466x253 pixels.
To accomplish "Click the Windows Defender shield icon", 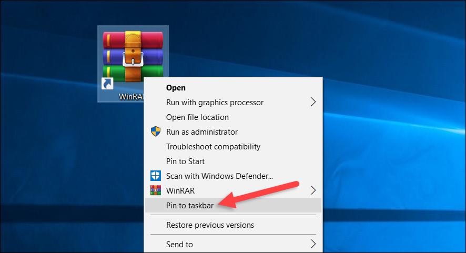I will [x=156, y=176].
